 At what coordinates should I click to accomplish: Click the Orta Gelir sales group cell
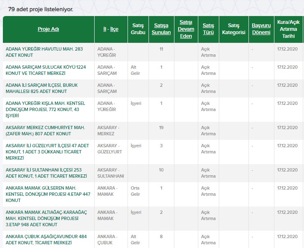point(135,191)
